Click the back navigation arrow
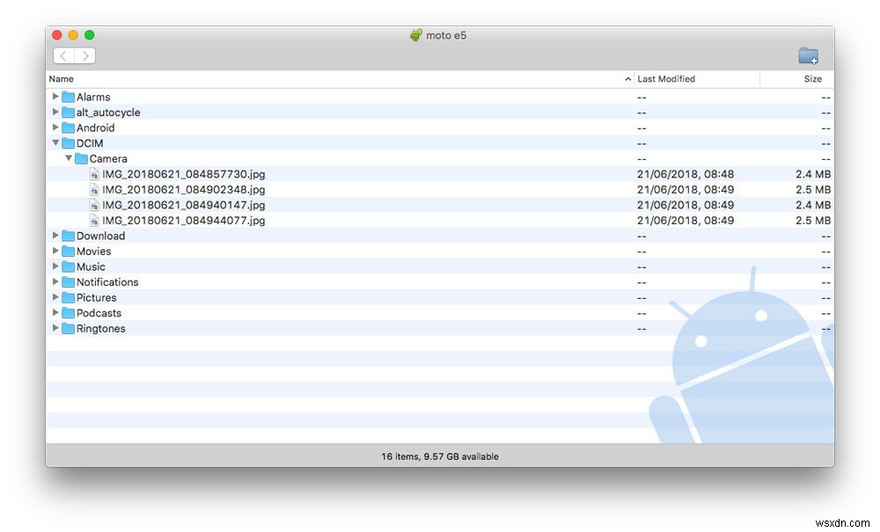This screenshot has width=880, height=532. 62,55
